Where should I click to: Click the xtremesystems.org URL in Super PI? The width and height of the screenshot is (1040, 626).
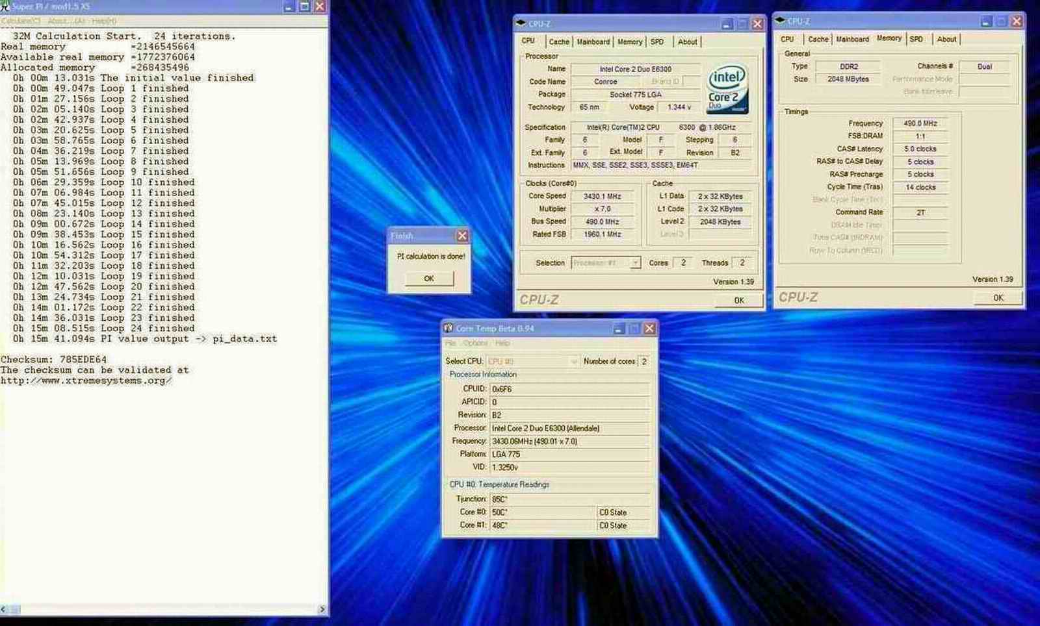point(86,381)
